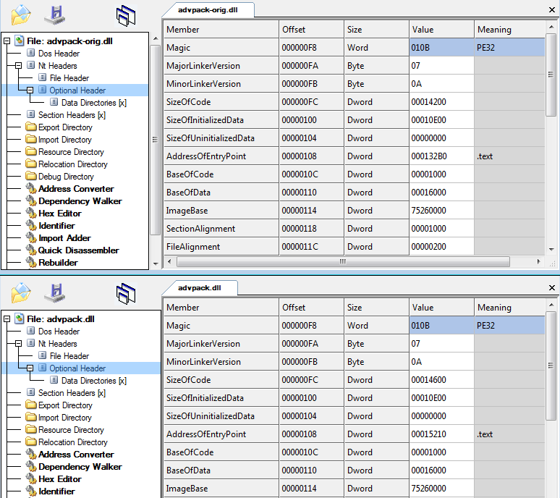Viewport: 560px width, 498px height.
Task: Click the open file icon in bottom pane
Action: click(x=21, y=292)
